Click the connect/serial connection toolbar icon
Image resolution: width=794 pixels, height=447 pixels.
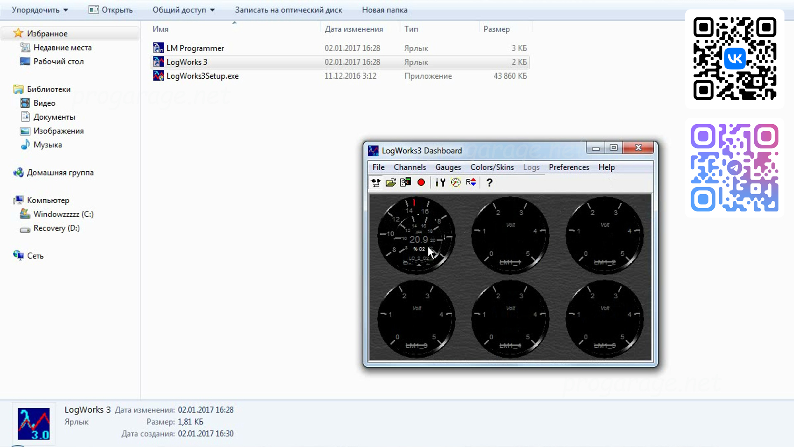point(375,183)
